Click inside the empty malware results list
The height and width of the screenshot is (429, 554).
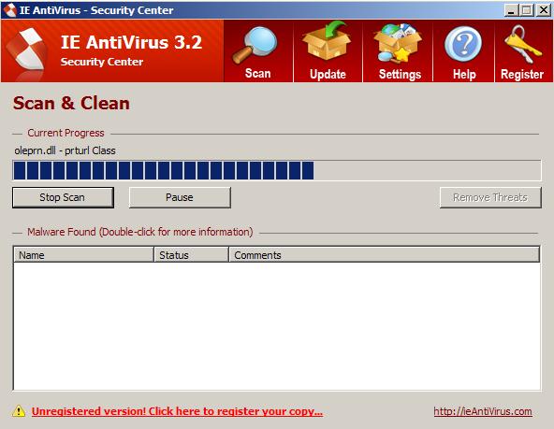pyautogui.click(x=277, y=326)
